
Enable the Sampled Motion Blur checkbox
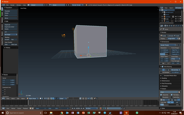click(x=163, y=76)
